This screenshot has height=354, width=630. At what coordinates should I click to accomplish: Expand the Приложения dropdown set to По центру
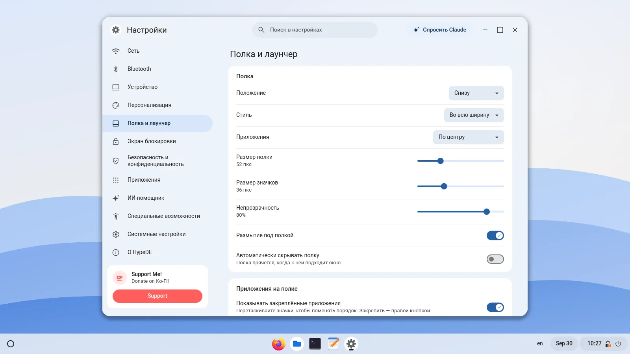pyautogui.click(x=469, y=137)
